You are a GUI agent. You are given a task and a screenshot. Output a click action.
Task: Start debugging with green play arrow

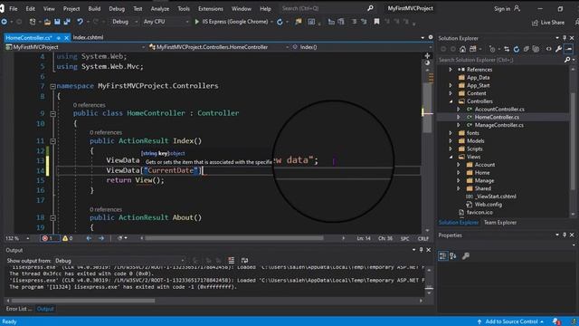(197, 22)
